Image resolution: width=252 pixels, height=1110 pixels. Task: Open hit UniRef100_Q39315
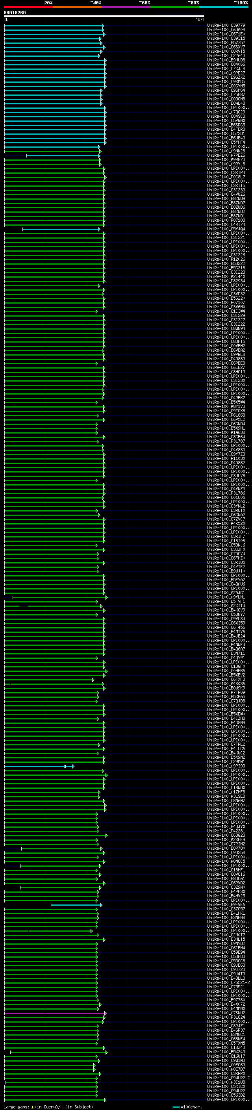[226, 38]
